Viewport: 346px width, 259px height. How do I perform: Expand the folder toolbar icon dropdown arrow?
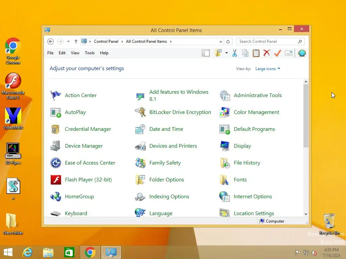click(x=227, y=53)
